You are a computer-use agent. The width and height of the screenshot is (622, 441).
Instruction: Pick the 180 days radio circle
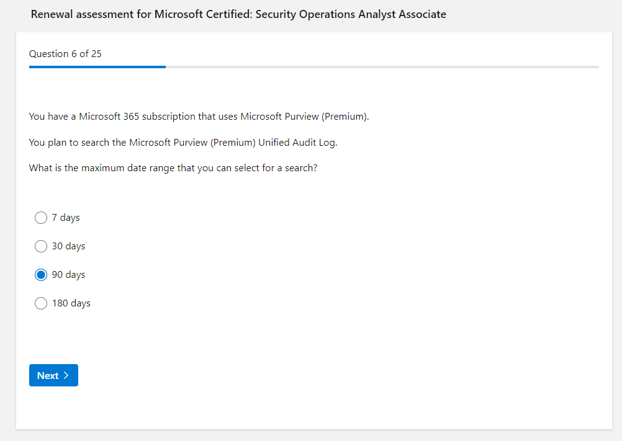(41, 303)
